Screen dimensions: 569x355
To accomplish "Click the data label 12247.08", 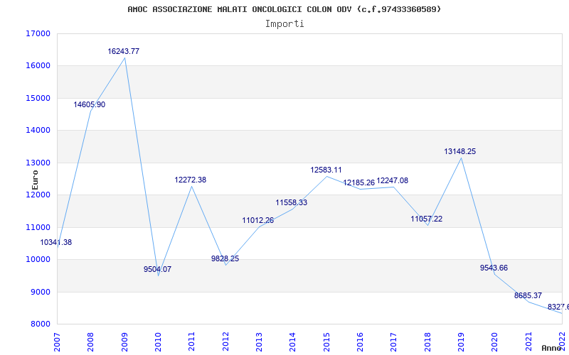I will [x=393, y=180].
